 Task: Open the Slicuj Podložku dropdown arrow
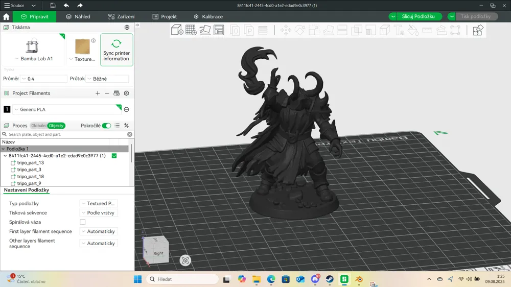pyautogui.click(x=392, y=17)
